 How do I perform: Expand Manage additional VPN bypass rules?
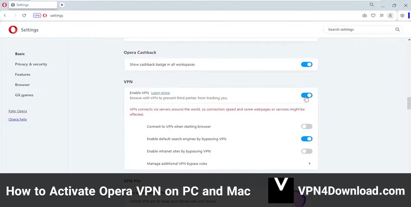[309, 164]
